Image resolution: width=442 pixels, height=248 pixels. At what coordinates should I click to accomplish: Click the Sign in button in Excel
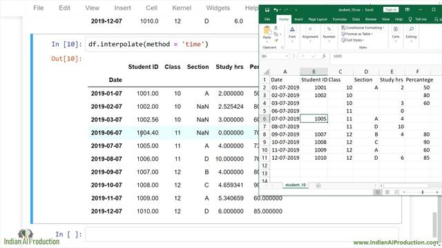391,10
